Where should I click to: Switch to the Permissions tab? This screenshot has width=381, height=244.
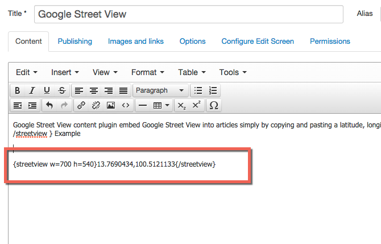point(330,42)
